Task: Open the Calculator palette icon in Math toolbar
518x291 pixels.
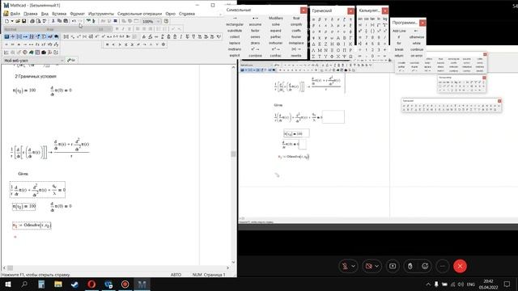Action: 6,36
